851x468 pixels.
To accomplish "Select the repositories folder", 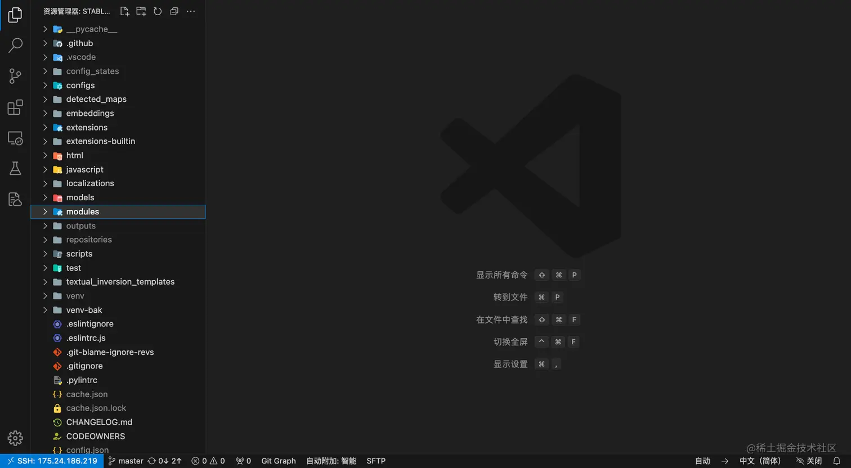I will pyautogui.click(x=118, y=240).
